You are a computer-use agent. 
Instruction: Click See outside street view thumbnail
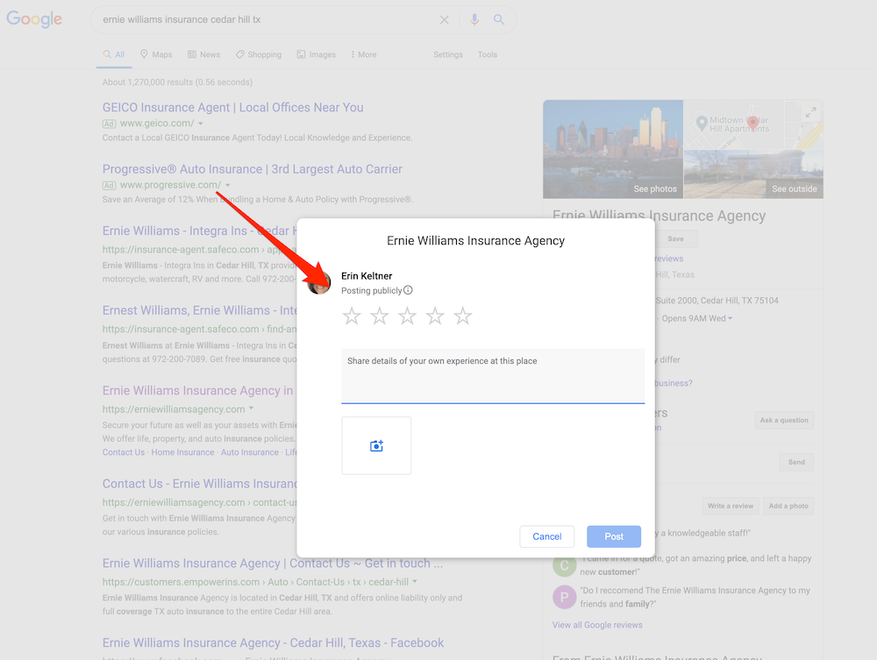[753, 174]
